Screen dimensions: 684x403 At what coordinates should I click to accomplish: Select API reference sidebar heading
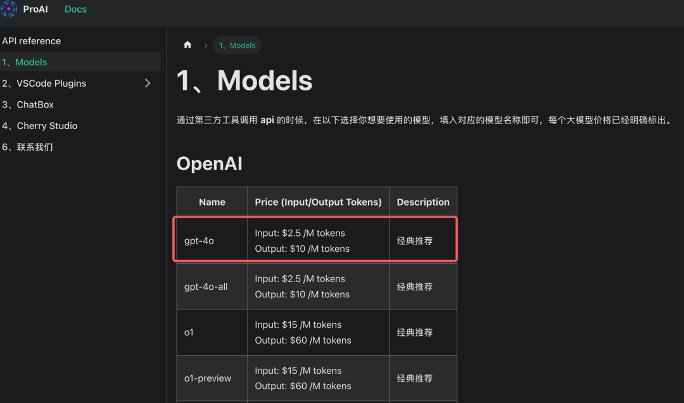point(32,41)
